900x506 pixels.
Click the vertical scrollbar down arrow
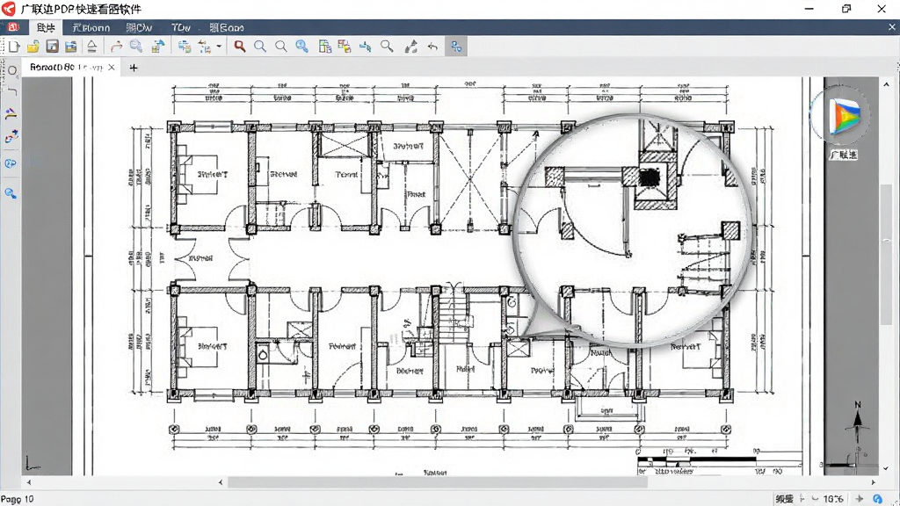(886, 469)
